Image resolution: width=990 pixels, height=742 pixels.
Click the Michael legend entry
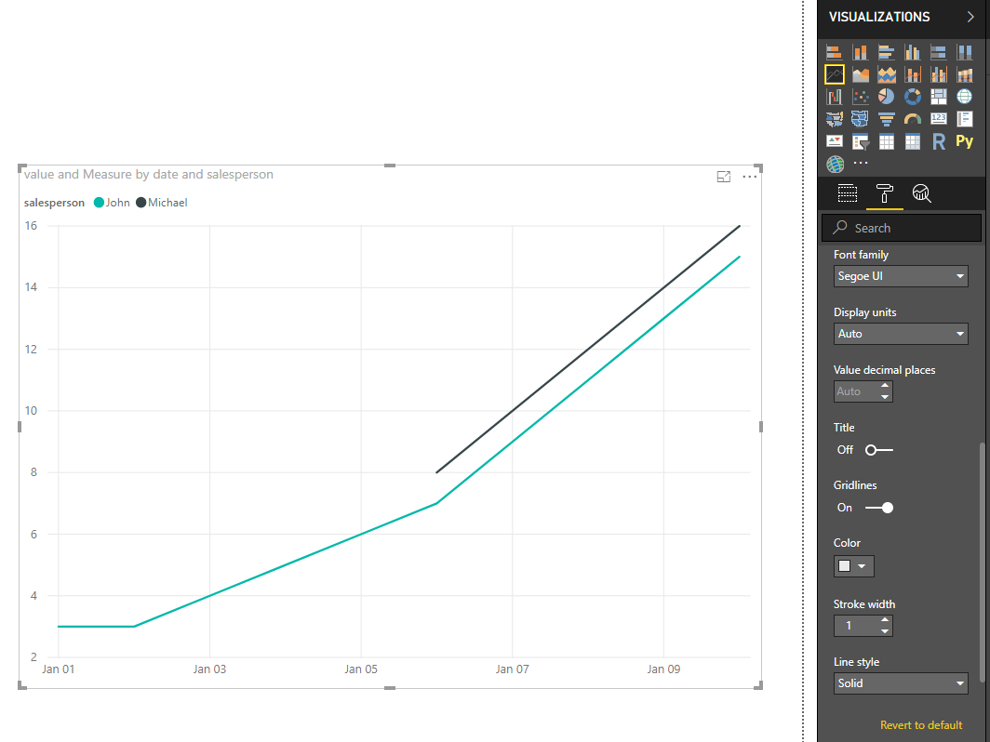162,203
